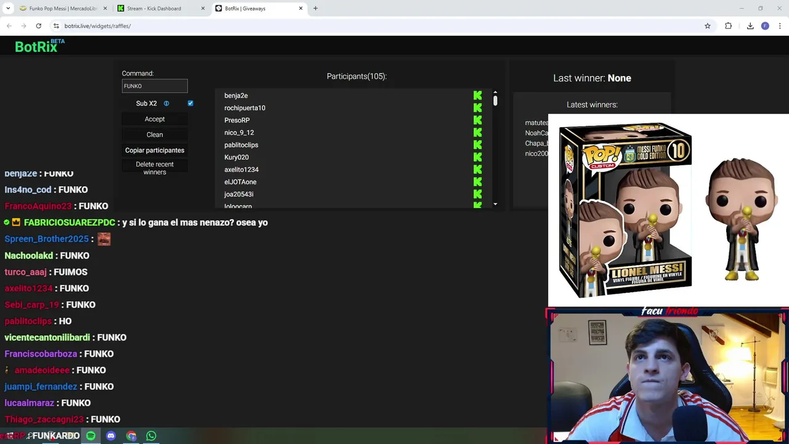The image size is (789, 444).
Task: Open WhatsApp from the taskbar
Action: 151,436
